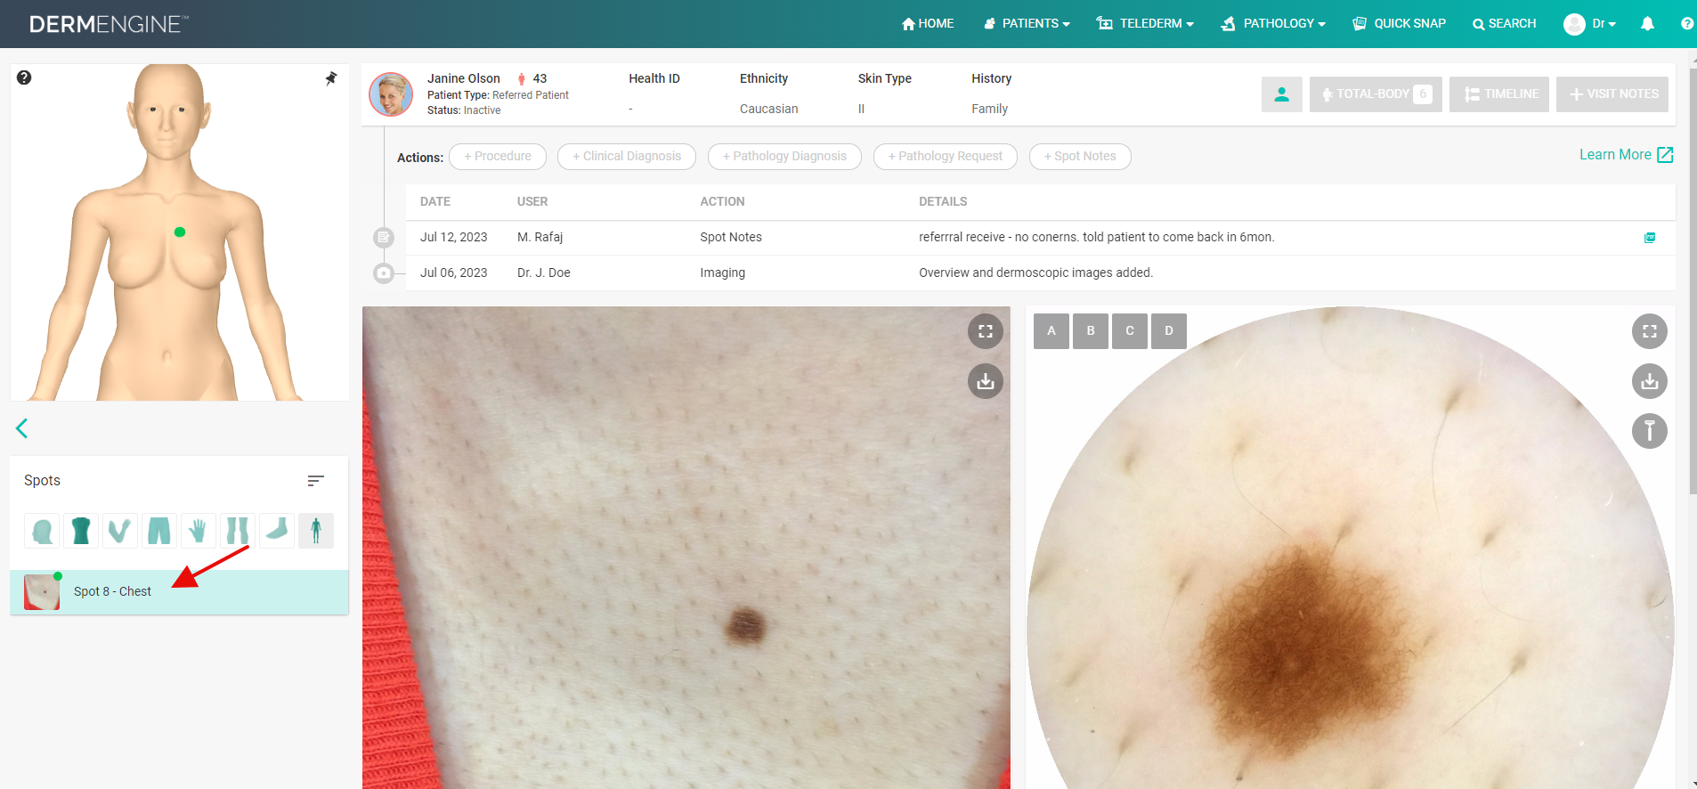Click the help icon in top bar
The height and width of the screenshot is (789, 1697).
click(1687, 24)
